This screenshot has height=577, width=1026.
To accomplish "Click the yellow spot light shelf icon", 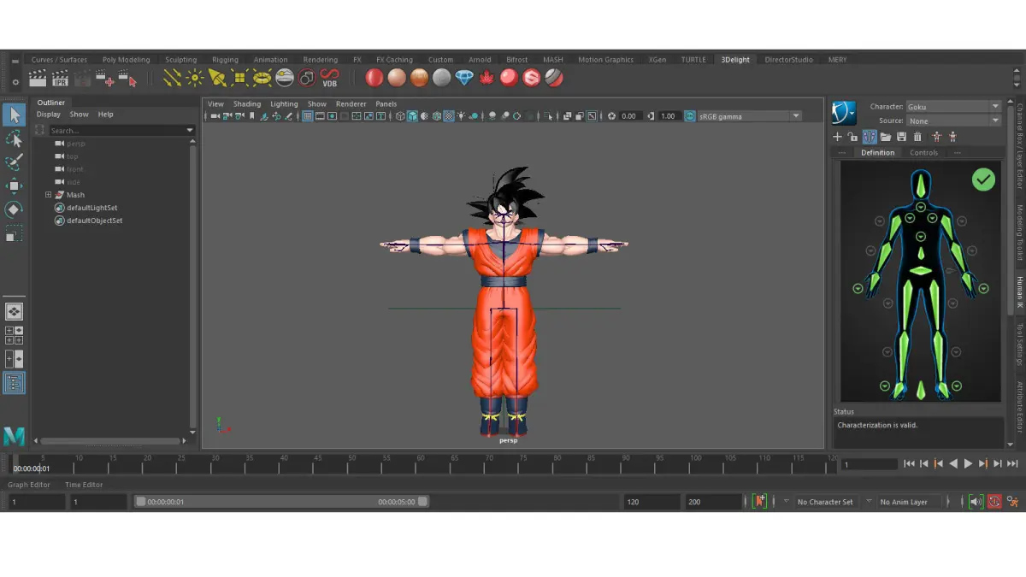I will (217, 79).
